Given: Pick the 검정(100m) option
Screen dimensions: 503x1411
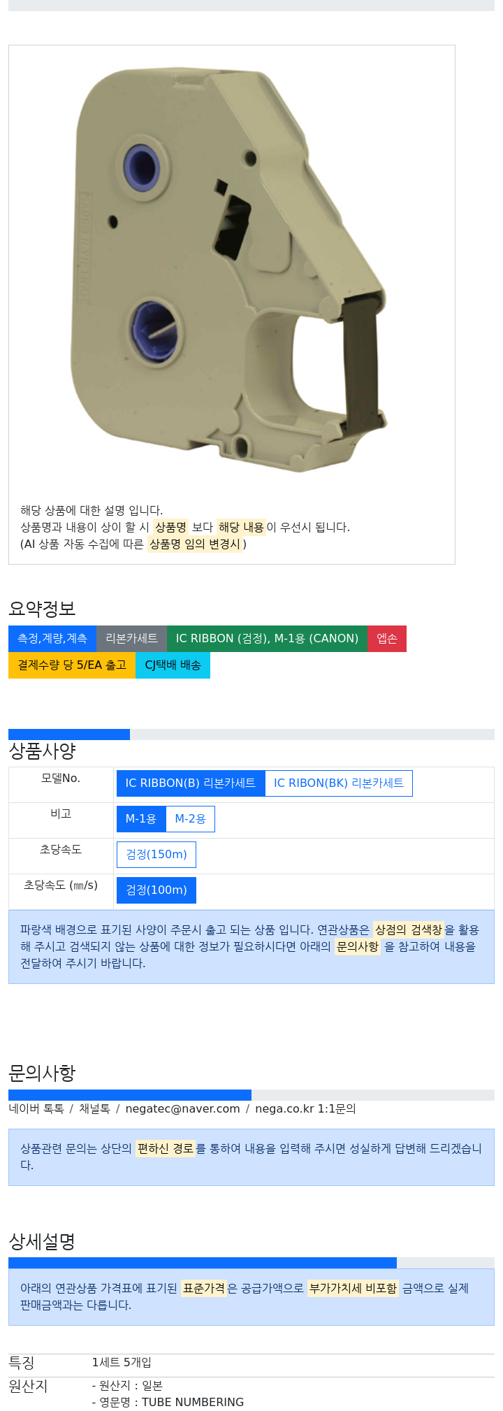Looking at the screenshot, I should tap(156, 890).
